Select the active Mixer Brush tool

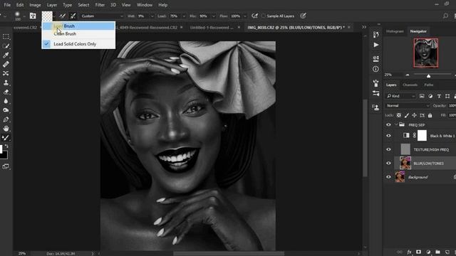pos(6,138)
